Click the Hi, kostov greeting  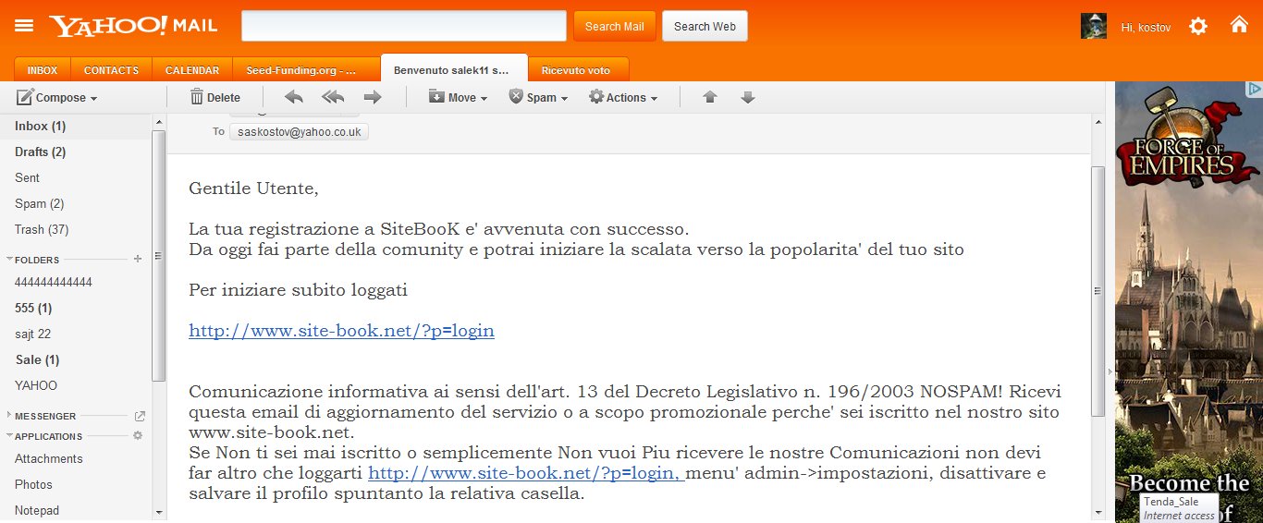[x=1146, y=28]
